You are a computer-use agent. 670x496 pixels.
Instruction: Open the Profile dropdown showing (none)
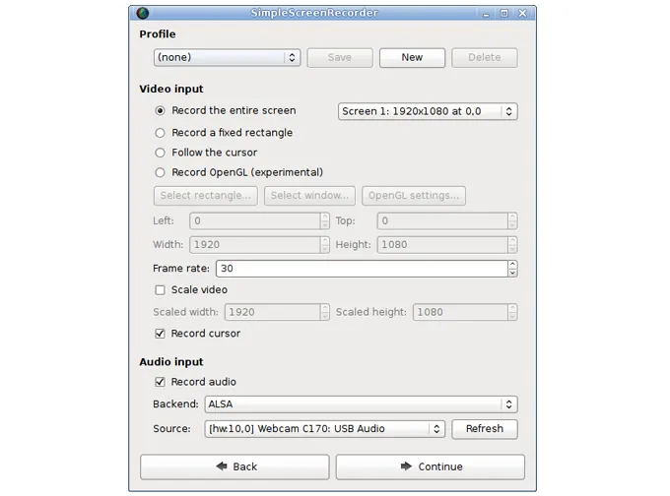coord(227,58)
